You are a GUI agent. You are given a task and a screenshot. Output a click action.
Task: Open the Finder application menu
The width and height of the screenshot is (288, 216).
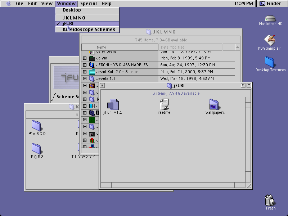coord(272,4)
